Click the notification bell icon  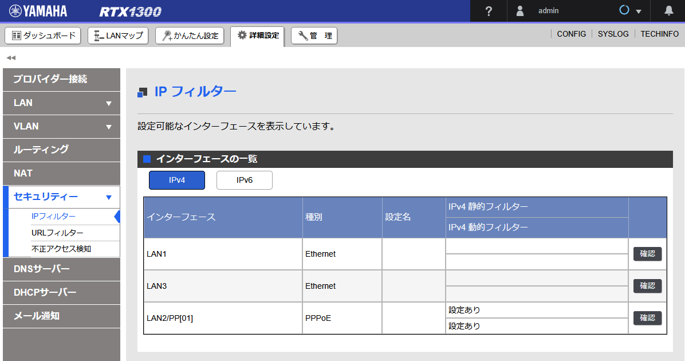[669, 10]
